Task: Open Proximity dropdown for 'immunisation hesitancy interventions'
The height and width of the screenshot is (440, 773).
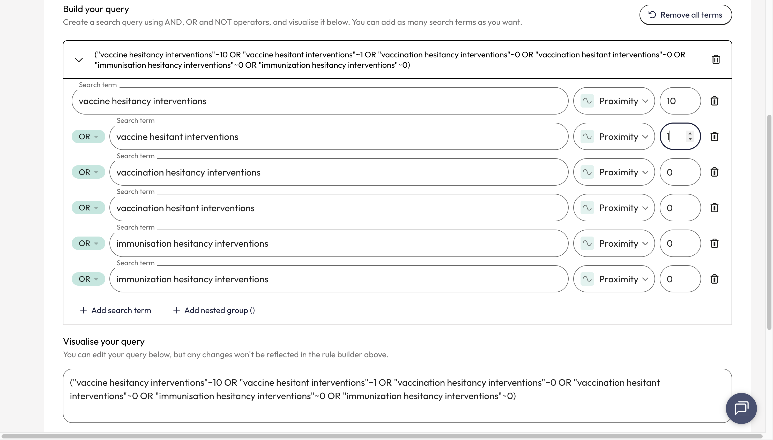Action: (x=614, y=244)
